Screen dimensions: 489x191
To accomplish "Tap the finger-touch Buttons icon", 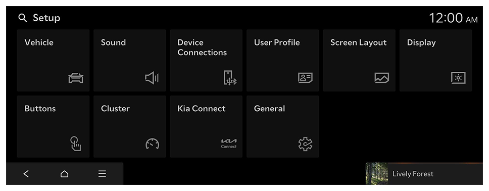I will click(x=75, y=144).
